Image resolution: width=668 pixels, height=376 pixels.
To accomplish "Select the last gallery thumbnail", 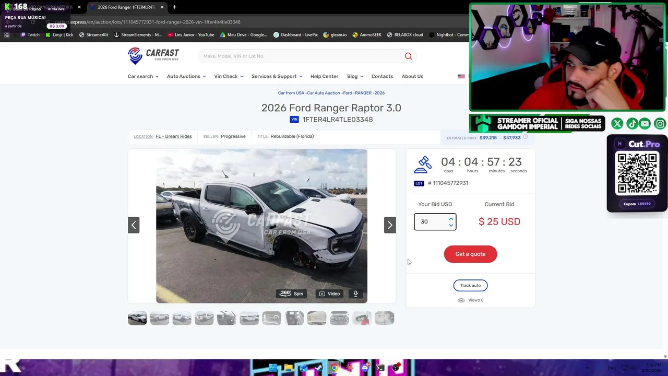I will pyautogui.click(x=384, y=318).
